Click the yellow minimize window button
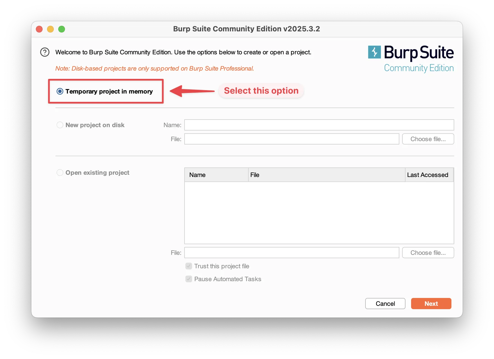Image resolution: width=494 pixels, height=359 pixels. coord(50,29)
